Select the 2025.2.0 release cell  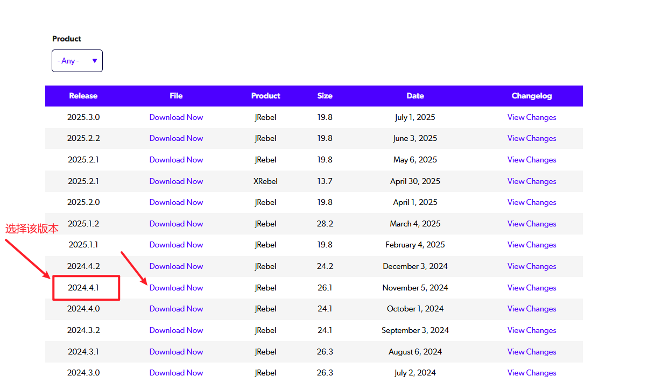coord(83,202)
